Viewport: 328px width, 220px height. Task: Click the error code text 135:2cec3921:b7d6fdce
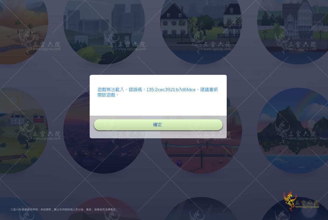171,90
